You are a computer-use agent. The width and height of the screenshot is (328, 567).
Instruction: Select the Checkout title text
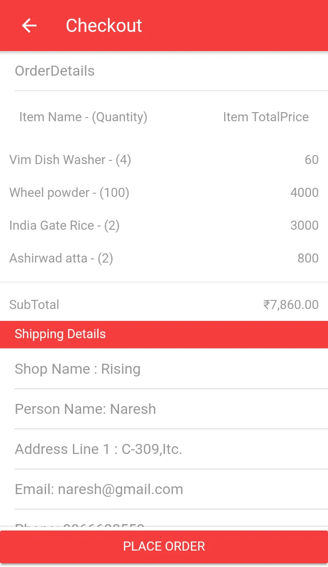(104, 26)
